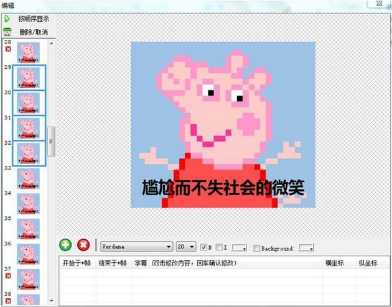Open the text color picker dropdown
The width and height of the screenshot is (392, 307).
pyautogui.click(x=240, y=247)
